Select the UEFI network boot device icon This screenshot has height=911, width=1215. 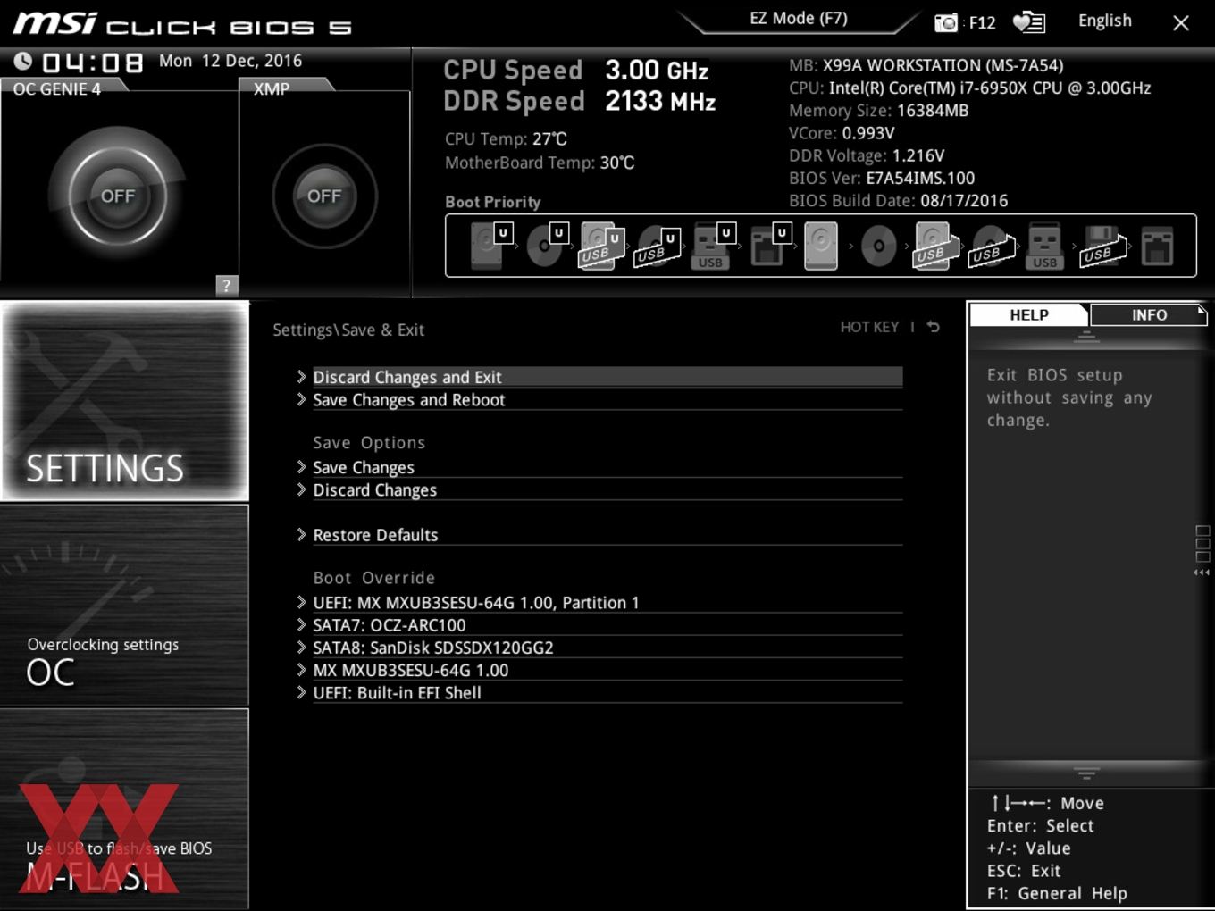coord(769,246)
